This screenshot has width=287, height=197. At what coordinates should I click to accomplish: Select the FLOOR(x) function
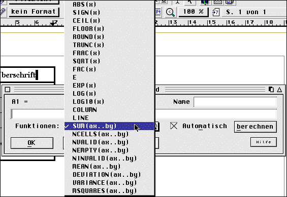pos(110,29)
